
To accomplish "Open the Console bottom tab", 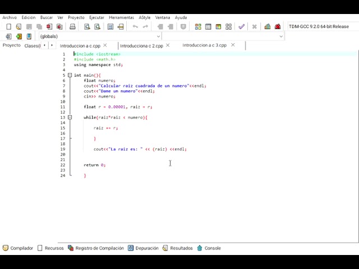I will tap(209, 248).
